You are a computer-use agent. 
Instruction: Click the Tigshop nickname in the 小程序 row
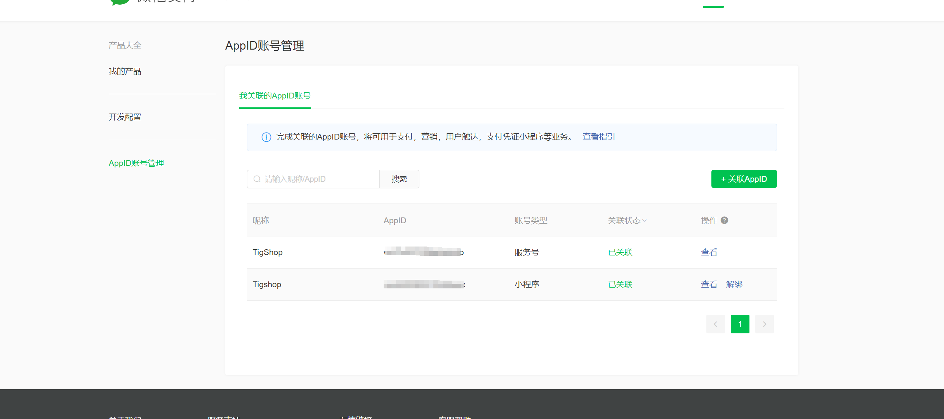click(x=267, y=285)
